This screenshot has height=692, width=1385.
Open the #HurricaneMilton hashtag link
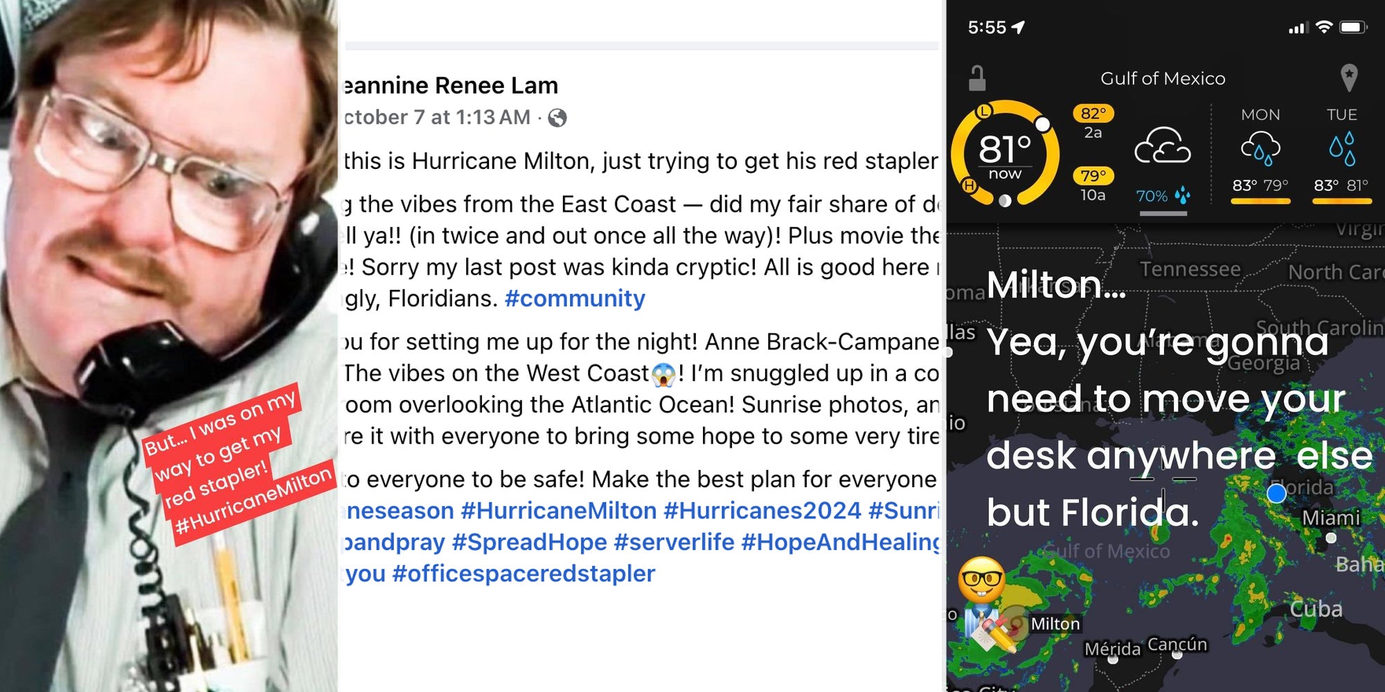point(558,511)
